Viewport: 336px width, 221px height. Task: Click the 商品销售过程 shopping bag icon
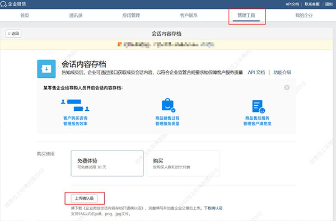(168, 105)
